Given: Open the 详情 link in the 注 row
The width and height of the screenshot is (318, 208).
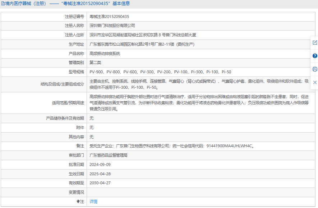Looking at the screenshot, I should click(x=93, y=202).
